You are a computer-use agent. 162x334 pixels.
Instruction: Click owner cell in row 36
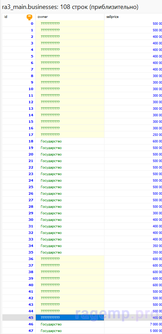pos(70,259)
